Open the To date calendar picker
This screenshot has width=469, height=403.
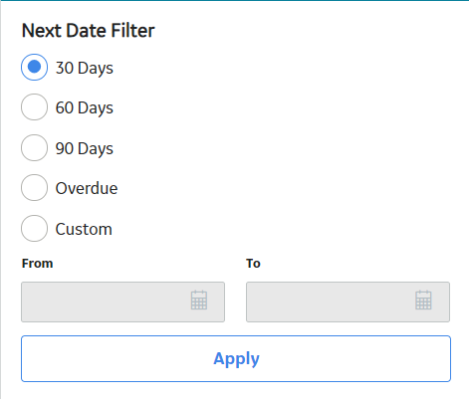pos(423,301)
